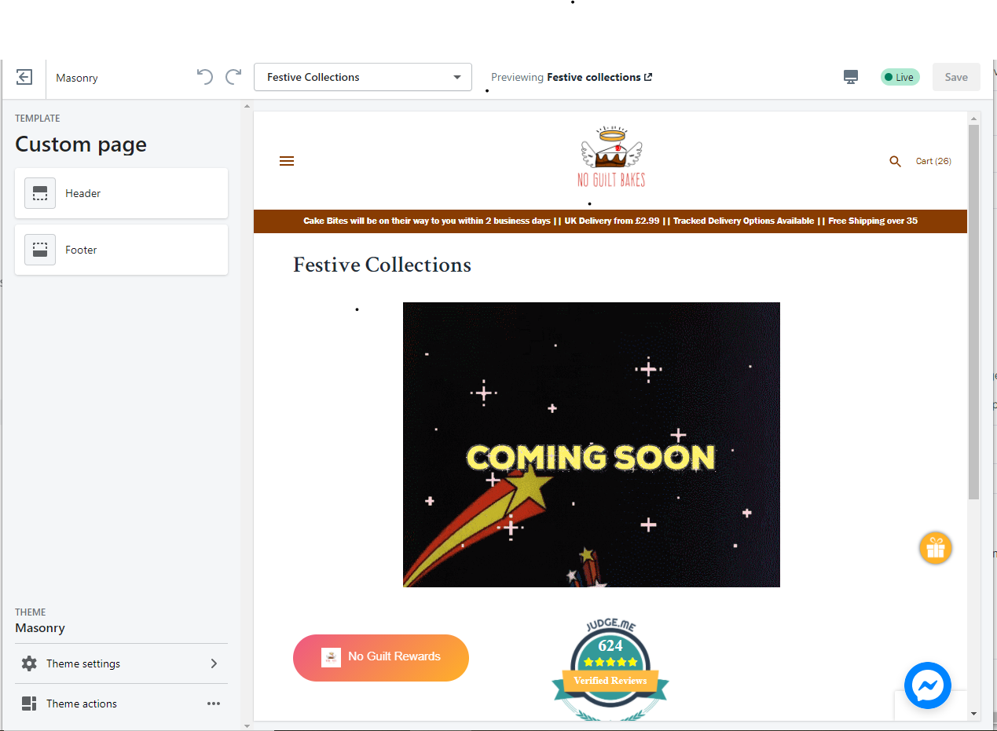997x731 pixels.
Task: Open the orange gift rewards icon
Action: click(x=936, y=548)
